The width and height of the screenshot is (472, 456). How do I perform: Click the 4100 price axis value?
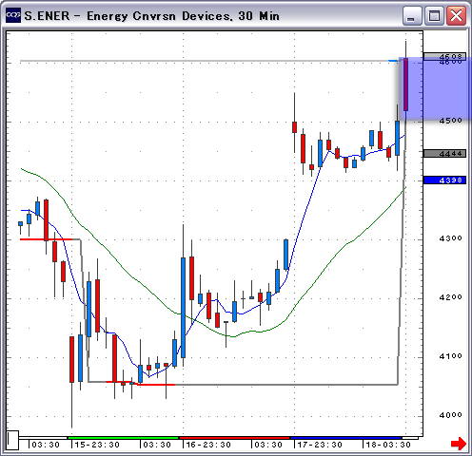tap(451, 356)
